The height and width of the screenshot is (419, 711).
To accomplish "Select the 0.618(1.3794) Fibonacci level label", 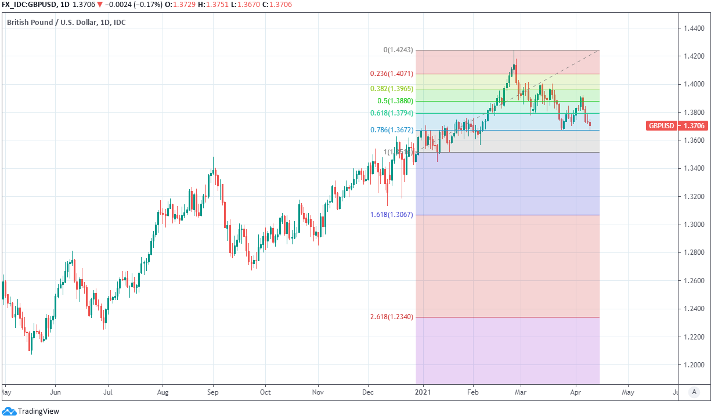I will (x=391, y=113).
